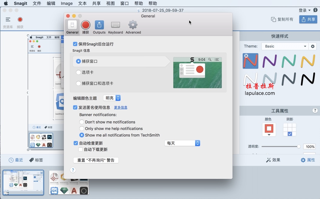Enable 自动下载更新 checkbox

coord(81,149)
